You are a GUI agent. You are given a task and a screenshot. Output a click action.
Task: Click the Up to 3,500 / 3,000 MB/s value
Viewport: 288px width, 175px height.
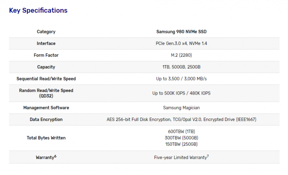tap(181, 78)
